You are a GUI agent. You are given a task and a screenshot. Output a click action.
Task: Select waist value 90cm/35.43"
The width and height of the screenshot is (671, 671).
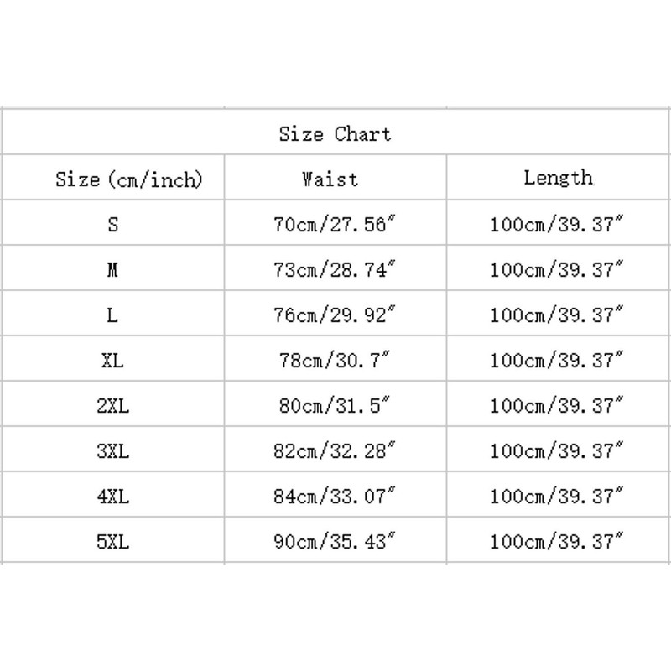335,540
